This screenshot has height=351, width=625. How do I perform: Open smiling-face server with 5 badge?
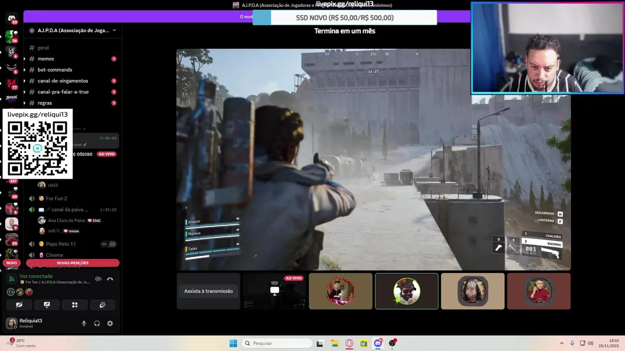[11, 67]
